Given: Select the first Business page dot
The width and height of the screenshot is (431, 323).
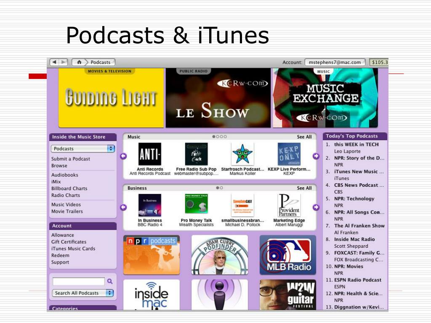Looking at the screenshot, I should (218, 188).
